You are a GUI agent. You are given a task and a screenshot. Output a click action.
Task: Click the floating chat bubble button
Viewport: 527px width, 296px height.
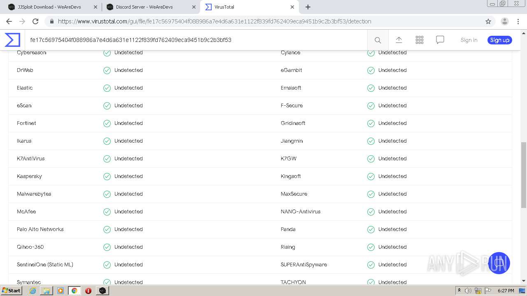(x=499, y=263)
